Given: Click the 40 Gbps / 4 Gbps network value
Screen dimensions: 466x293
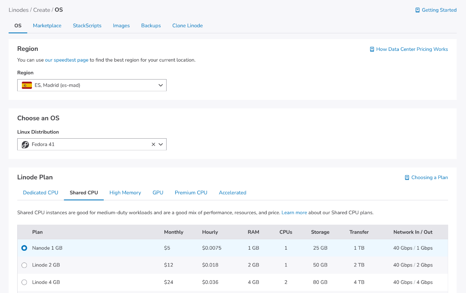Looking at the screenshot, I should 413,282.
